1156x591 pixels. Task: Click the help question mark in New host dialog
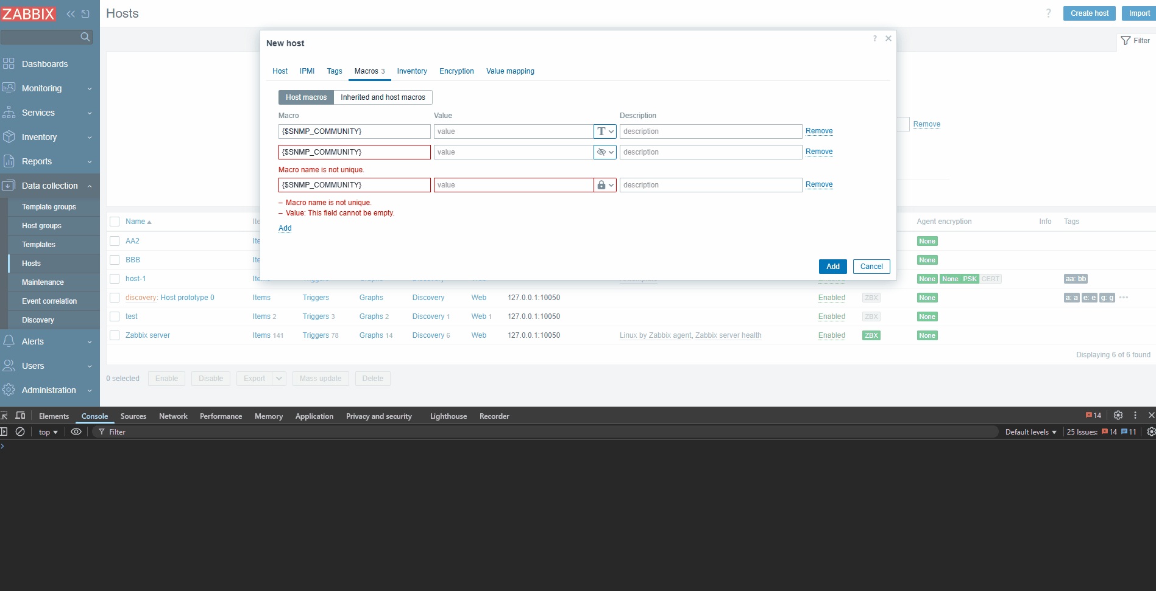pyautogui.click(x=875, y=38)
